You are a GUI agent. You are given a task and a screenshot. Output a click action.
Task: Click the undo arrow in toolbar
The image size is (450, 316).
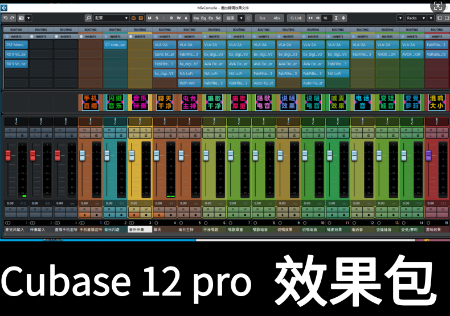click(x=6, y=18)
